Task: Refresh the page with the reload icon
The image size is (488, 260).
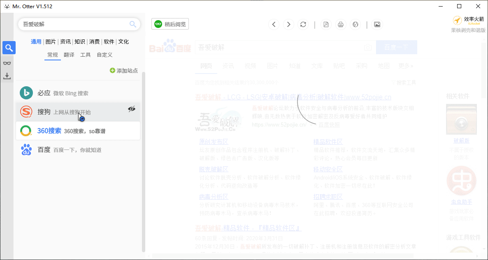Action: (303, 24)
